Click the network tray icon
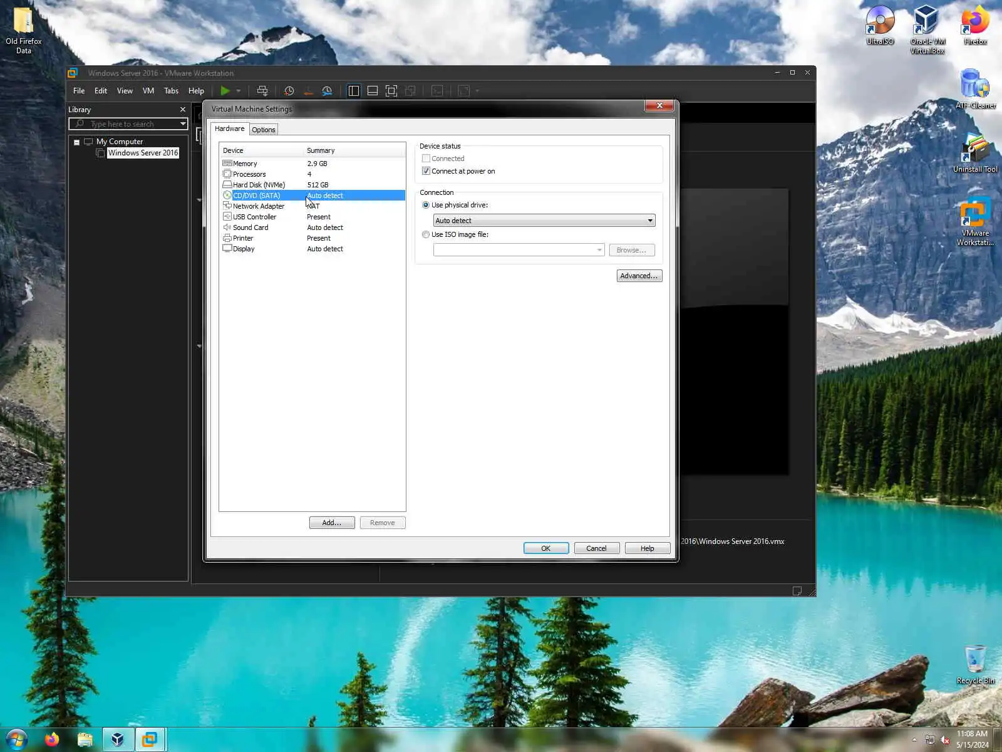The width and height of the screenshot is (1002, 752). tap(930, 740)
